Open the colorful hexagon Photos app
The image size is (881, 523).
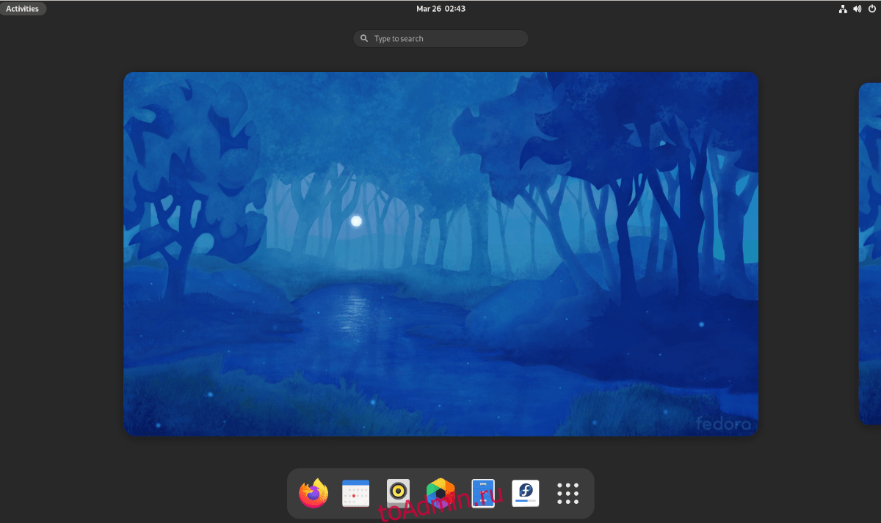440,493
